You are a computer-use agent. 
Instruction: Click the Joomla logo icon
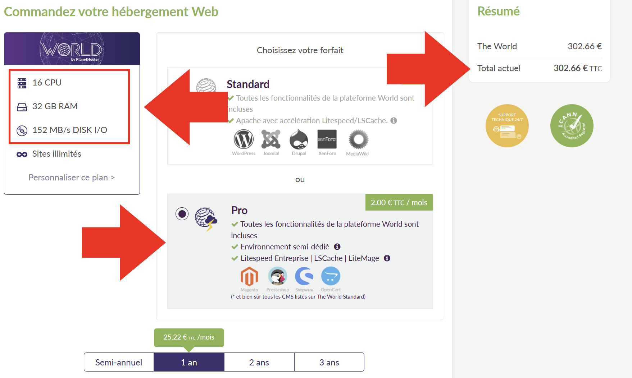[x=271, y=139]
